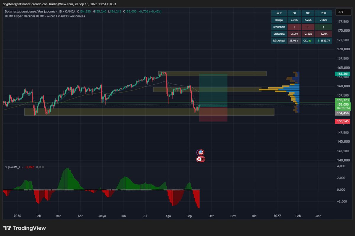
Task: Click the green 155,723 price label
Action: [342, 100]
